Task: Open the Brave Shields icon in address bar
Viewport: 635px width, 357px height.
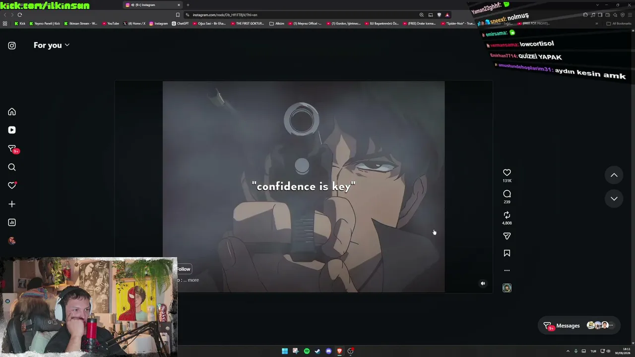Action: pos(439,15)
